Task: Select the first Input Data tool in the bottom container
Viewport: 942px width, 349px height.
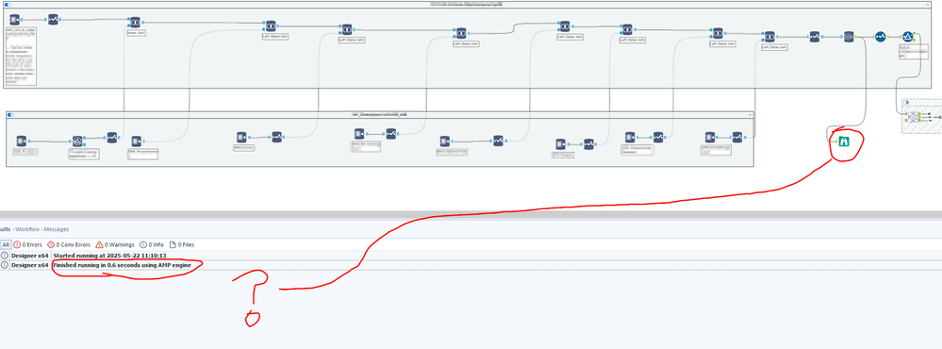Action: click(x=22, y=141)
